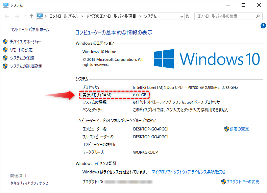Viewport: 267px width, 193px height.
Task: Click the Windows 10 logo
Action: click(x=207, y=59)
